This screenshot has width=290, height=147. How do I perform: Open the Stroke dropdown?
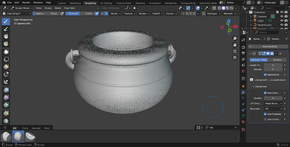[x=144, y=14]
